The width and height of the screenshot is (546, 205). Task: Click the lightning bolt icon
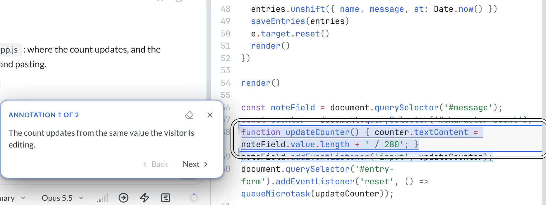[x=145, y=198]
